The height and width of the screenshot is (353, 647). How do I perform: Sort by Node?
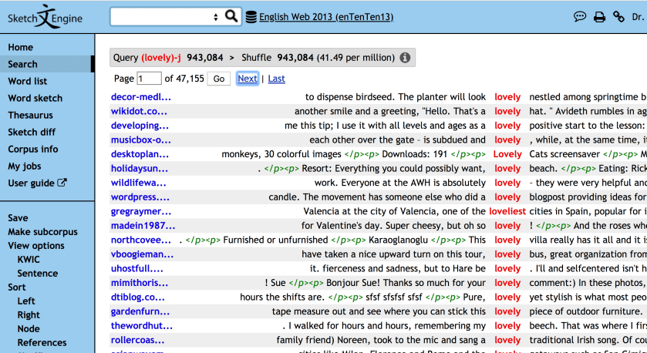tap(29, 328)
